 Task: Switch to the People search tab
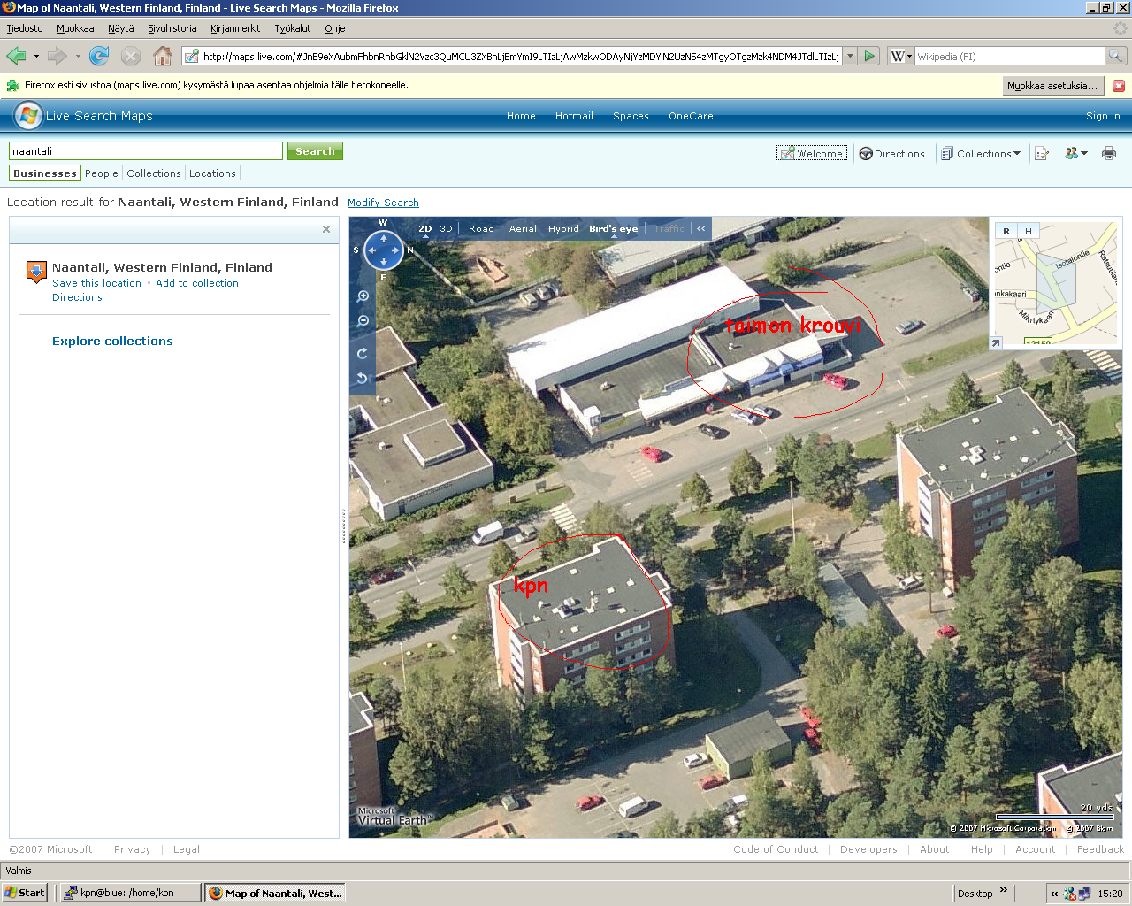[x=102, y=173]
